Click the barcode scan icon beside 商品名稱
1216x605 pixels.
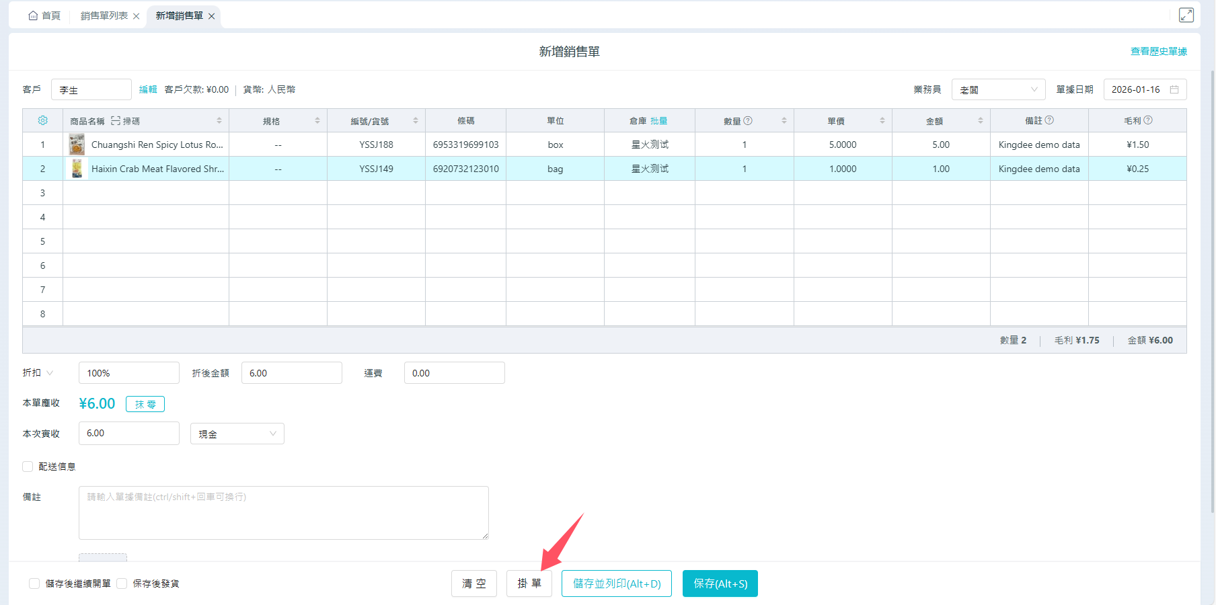tap(116, 121)
